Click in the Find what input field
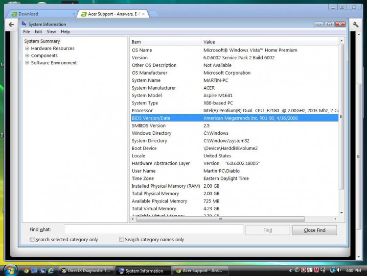Screen dimensions: 367x276 click(x=154, y=229)
